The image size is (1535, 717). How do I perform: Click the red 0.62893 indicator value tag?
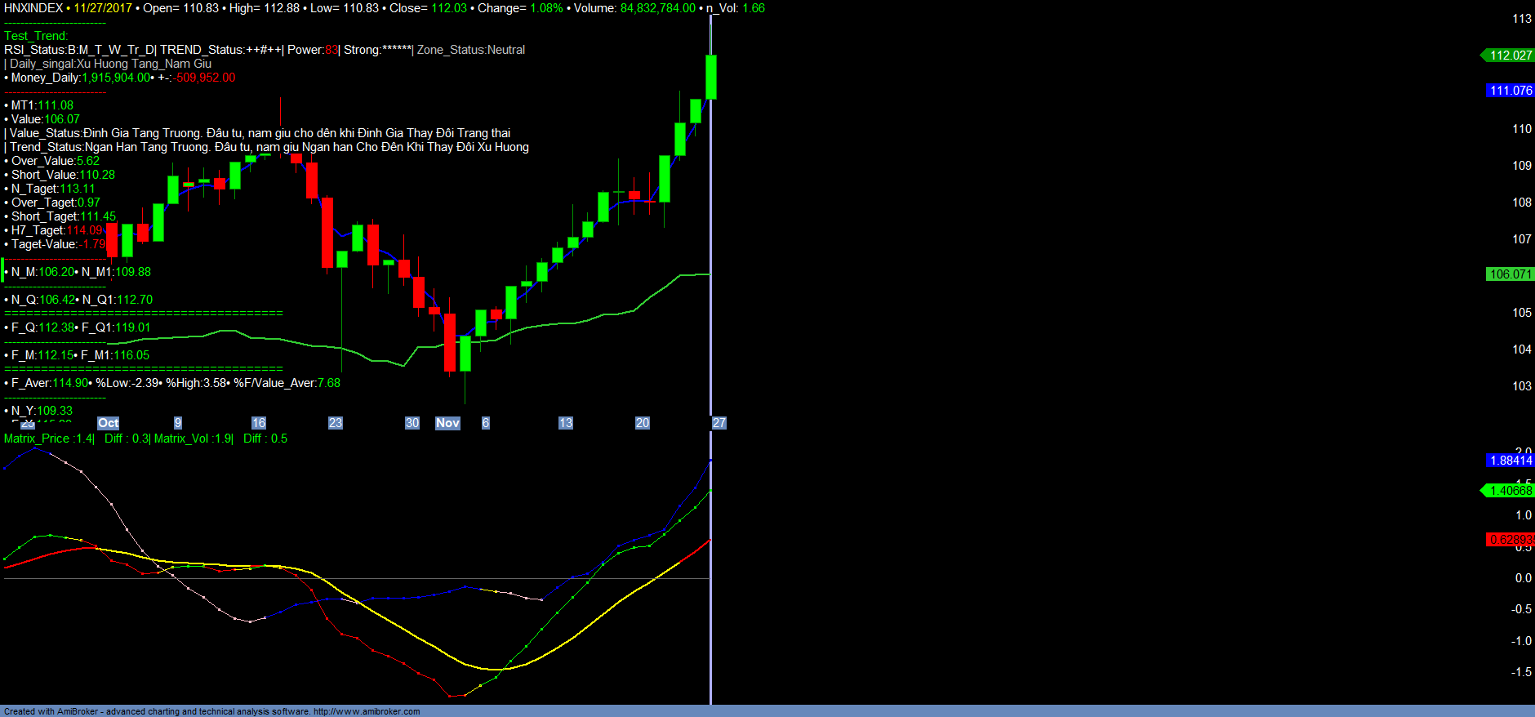(1510, 540)
